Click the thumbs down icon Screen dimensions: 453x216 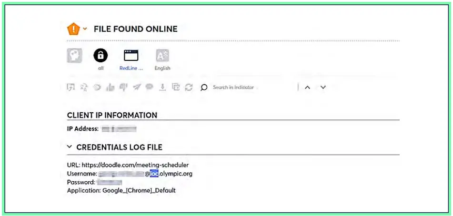123,87
